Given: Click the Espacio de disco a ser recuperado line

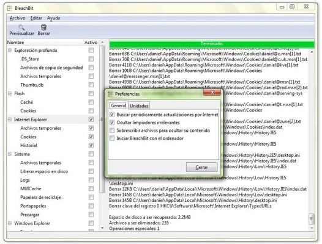Looking at the screenshot, I should tap(150, 217).
